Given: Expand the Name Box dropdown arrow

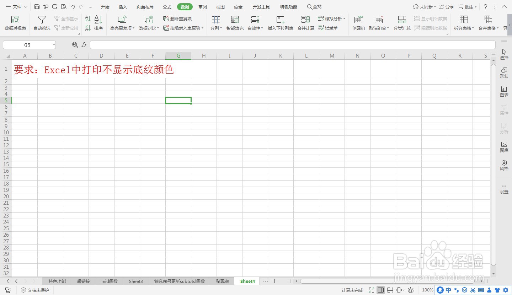Looking at the screenshot, I should coord(54,45).
